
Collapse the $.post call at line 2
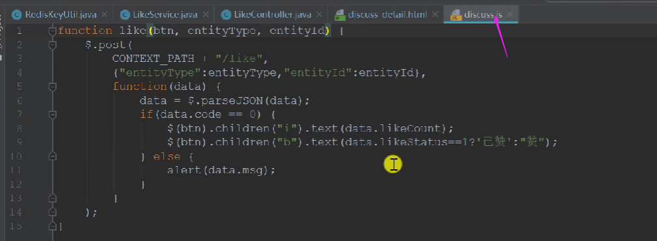pyautogui.click(x=52, y=45)
